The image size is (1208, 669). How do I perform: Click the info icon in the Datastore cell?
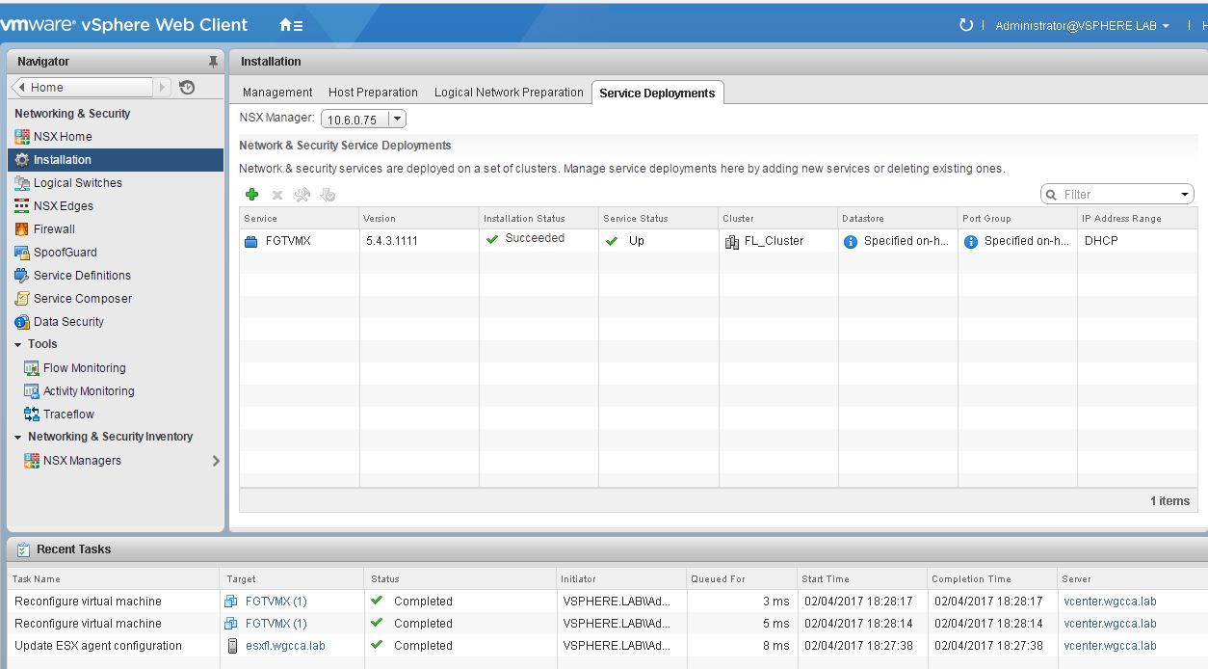(x=851, y=242)
